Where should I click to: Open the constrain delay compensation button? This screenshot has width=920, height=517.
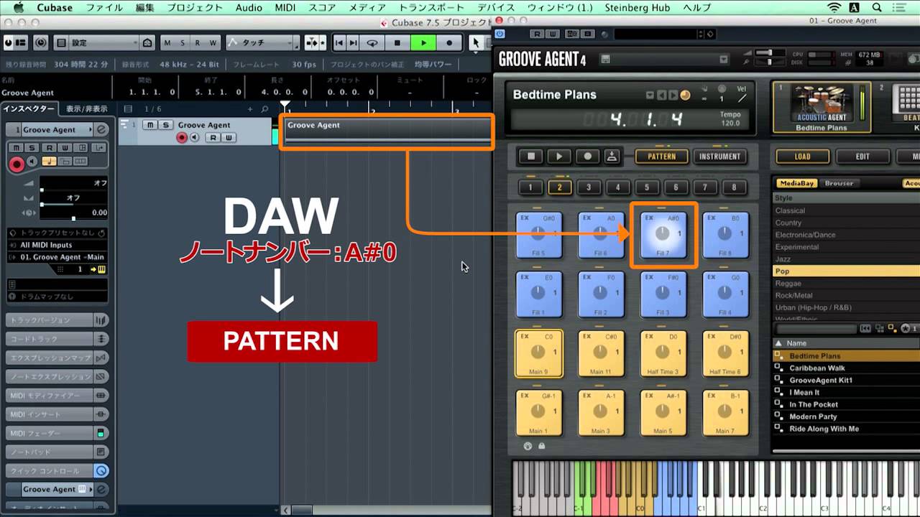(x=40, y=43)
